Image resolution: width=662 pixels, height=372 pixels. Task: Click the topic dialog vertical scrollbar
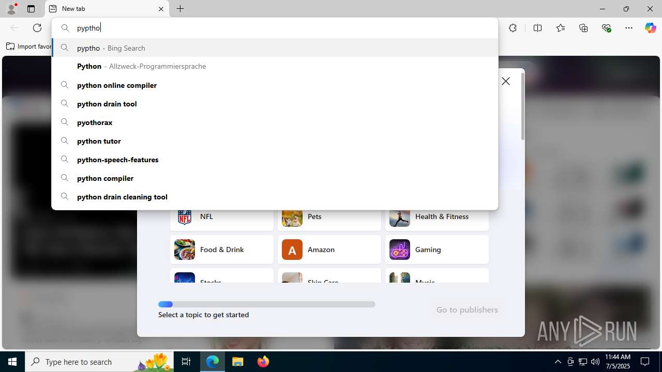tap(523, 106)
